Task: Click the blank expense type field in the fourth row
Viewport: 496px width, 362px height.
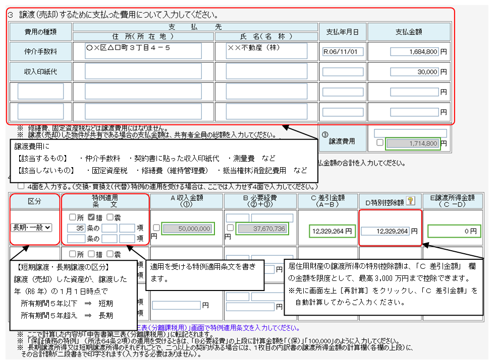Action: [40, 111]
